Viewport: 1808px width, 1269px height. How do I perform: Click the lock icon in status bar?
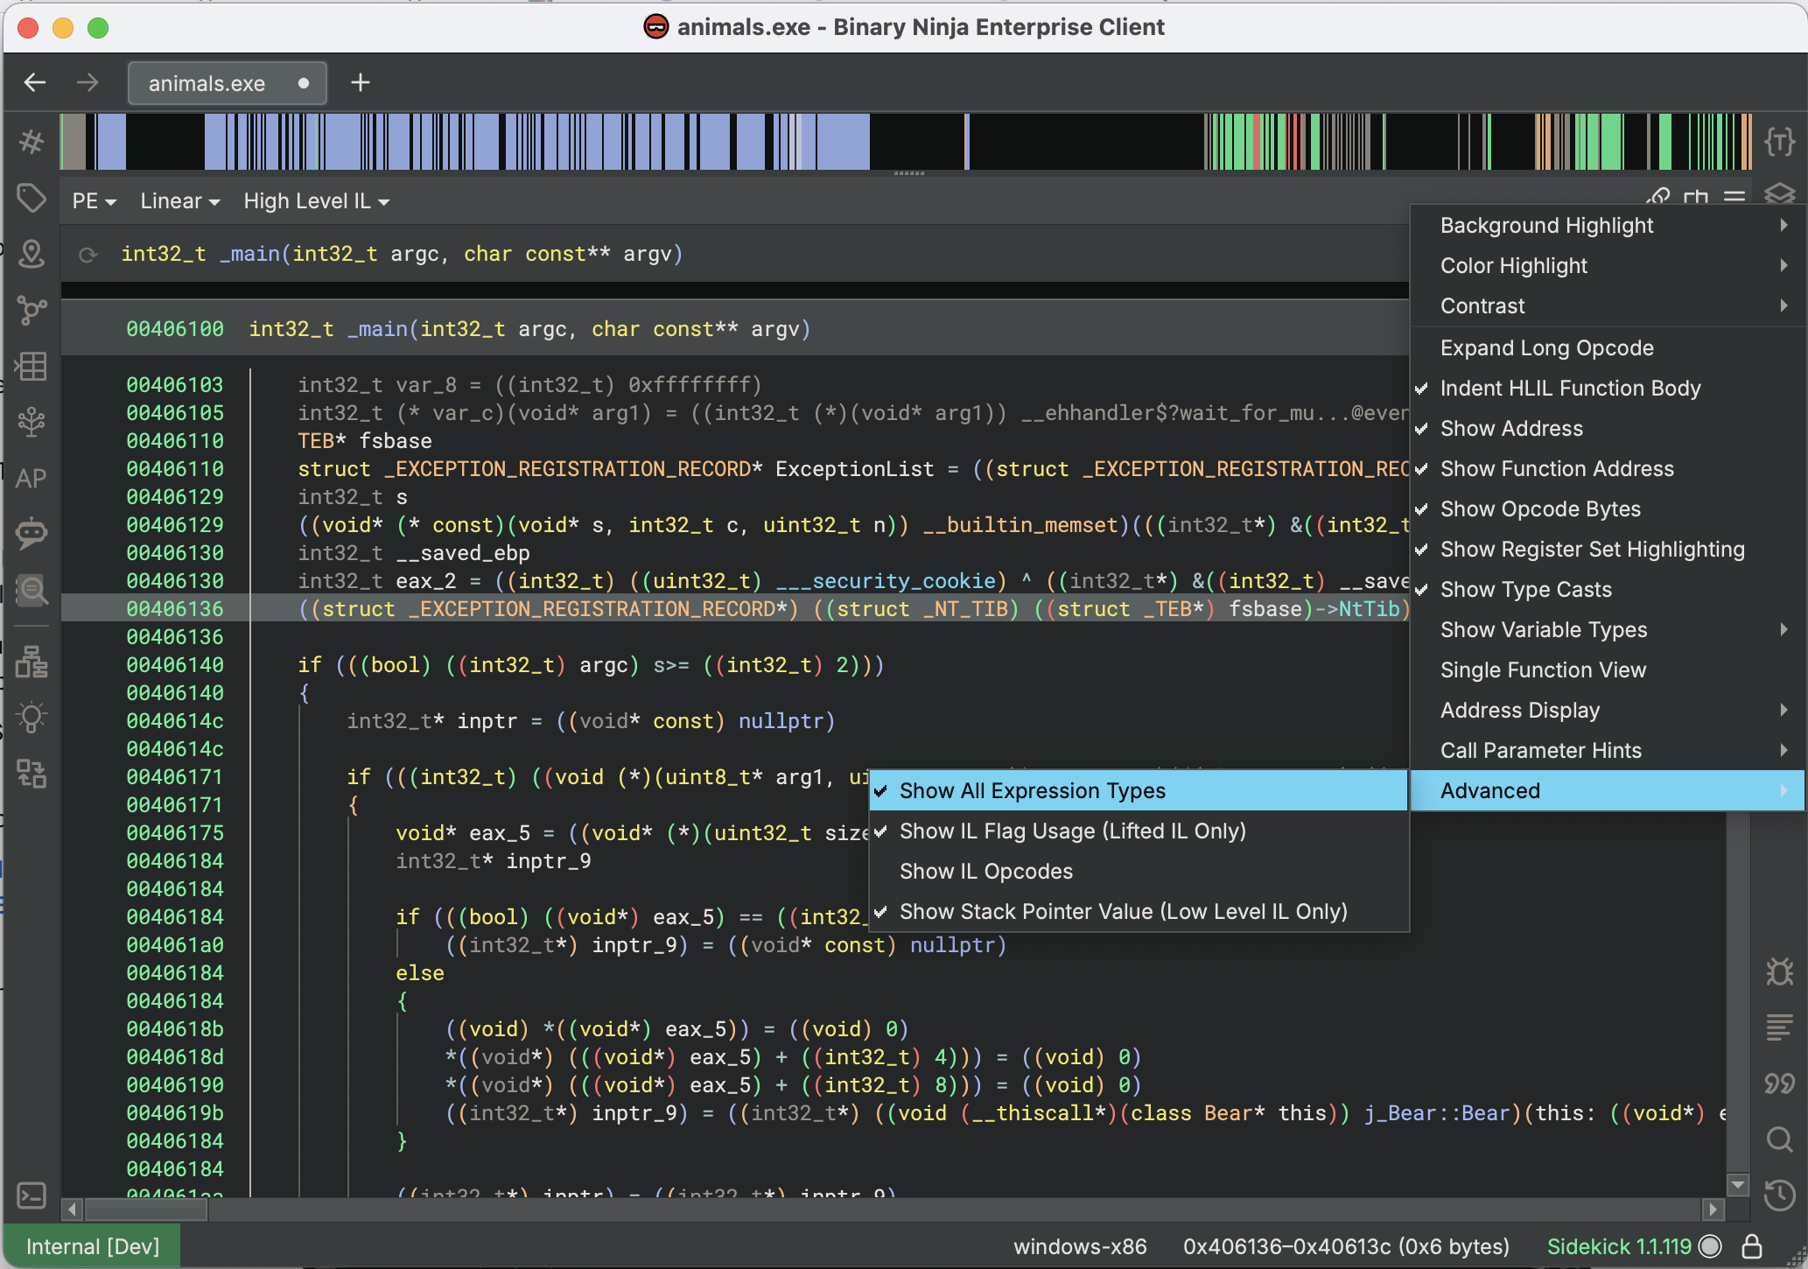(1751, 1246)
